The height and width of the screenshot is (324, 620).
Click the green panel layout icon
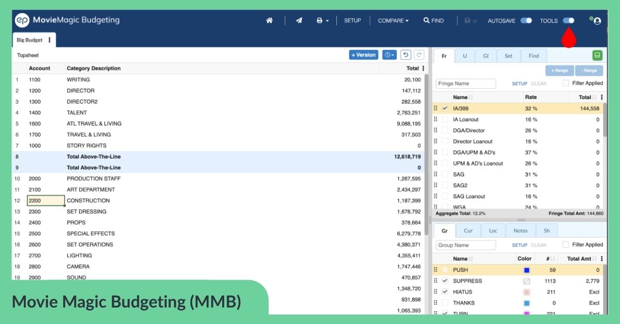pyautogui.click(x=597, y=56)
